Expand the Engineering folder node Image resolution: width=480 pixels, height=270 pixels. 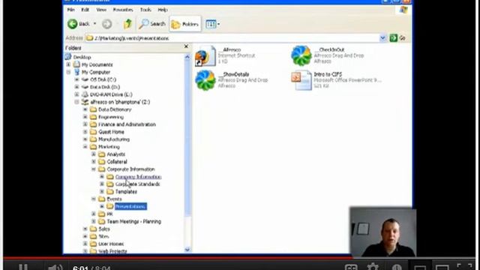click(85, 117)
